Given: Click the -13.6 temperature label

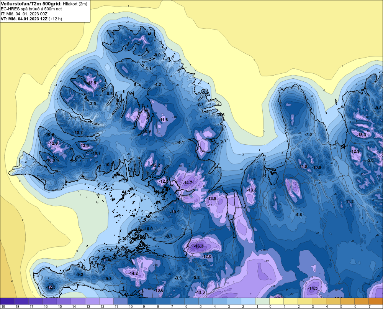Looking at the screenshot, I should tap(159, 290).
